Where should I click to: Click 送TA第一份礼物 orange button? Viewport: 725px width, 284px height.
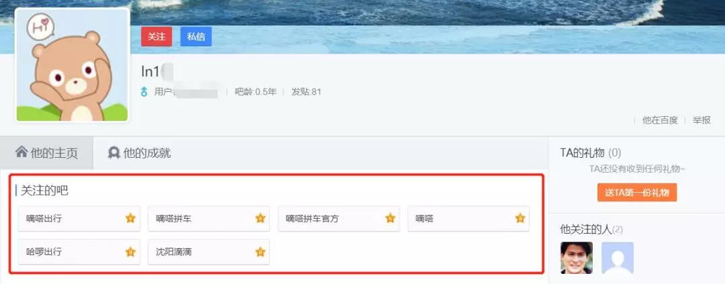[x=636, y=193]
